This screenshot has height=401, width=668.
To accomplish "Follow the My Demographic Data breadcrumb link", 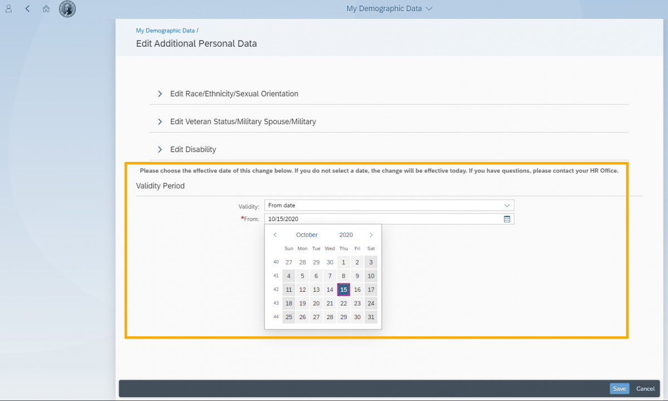I will coord(165,30).
